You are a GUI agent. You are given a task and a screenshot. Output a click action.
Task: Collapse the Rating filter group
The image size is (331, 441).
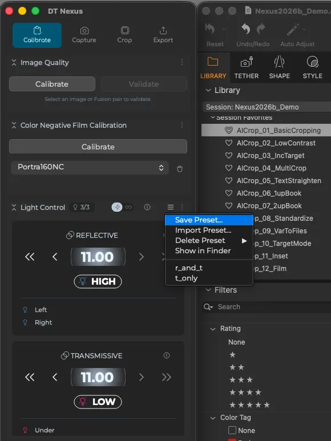click(213, 329)
